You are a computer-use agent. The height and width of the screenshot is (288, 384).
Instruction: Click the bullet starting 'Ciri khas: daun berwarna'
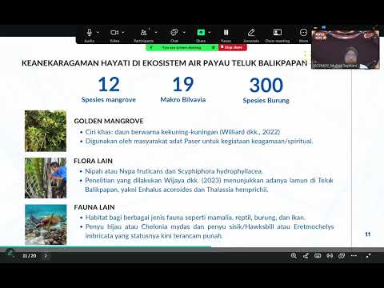click(182, 132)
